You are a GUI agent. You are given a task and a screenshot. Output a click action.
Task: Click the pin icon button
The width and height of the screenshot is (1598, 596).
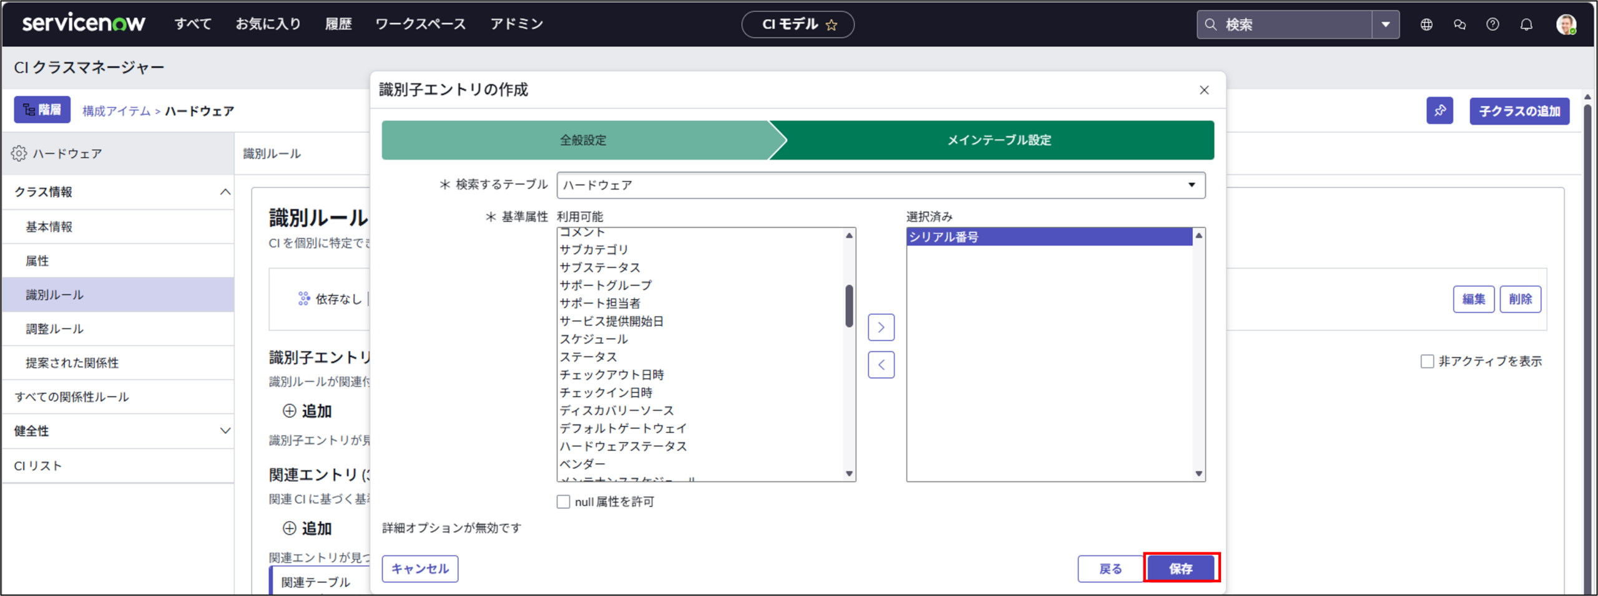1439,111
